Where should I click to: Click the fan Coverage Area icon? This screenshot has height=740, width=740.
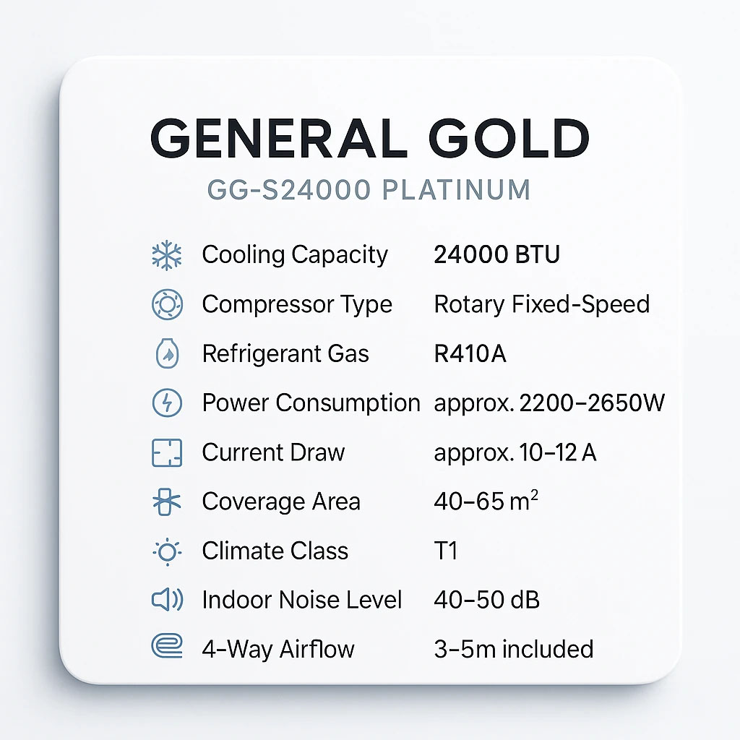167,502
